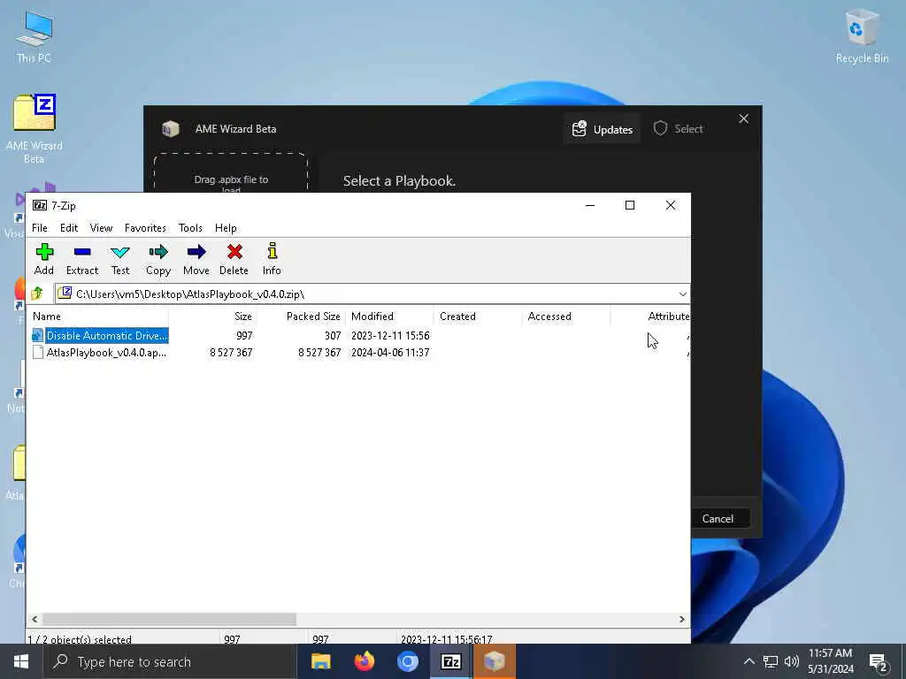Click the 8 527 367 value in the Size column
Viewport: 906px width, 679px height.
tap(231, 352)
